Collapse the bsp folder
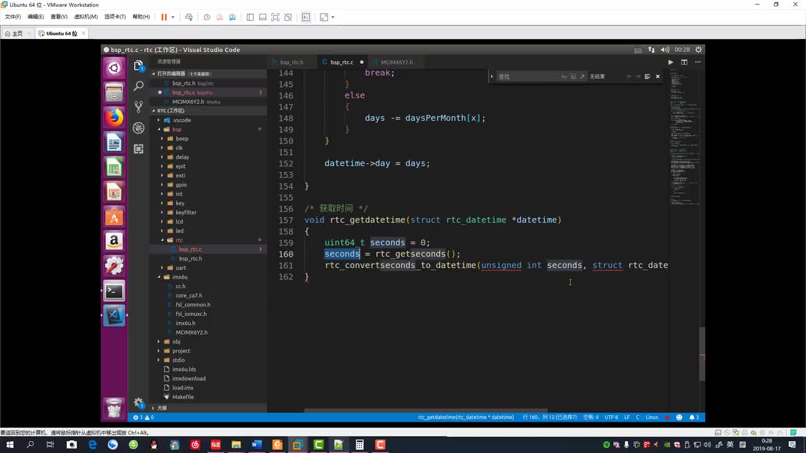Screen dimensions: 806x453 208,129
